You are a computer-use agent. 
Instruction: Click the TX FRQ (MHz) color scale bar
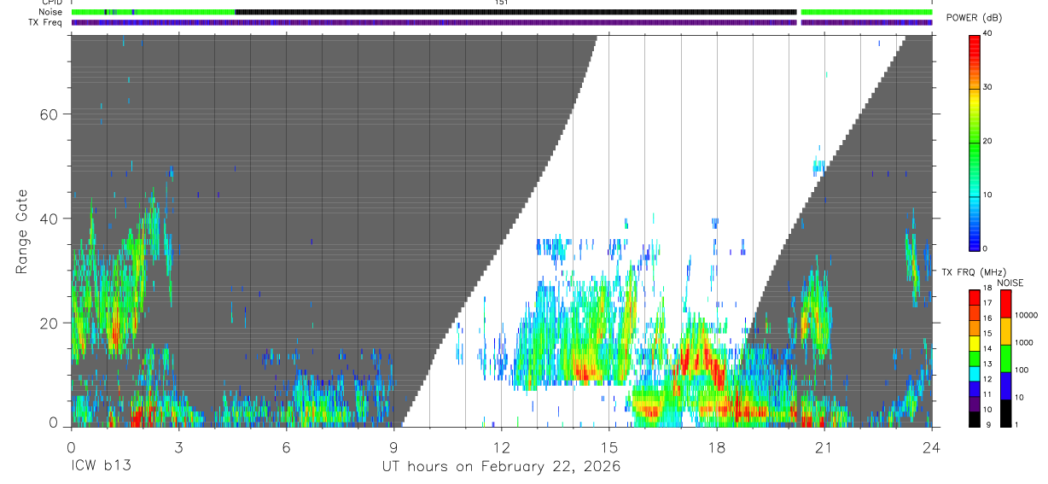975,359
